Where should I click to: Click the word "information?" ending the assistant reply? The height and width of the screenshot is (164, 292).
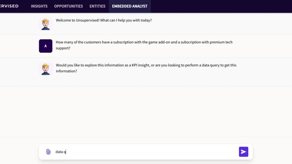[x=66, y=71]
